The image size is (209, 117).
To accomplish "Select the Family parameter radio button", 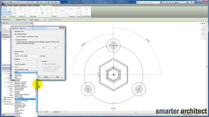I will click(15, 34).
